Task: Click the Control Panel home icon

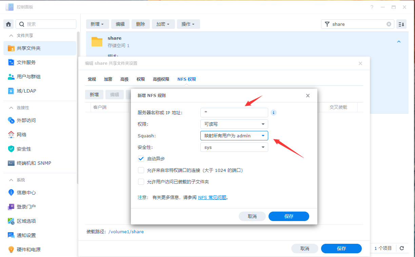Action: [x=9, y=24]
